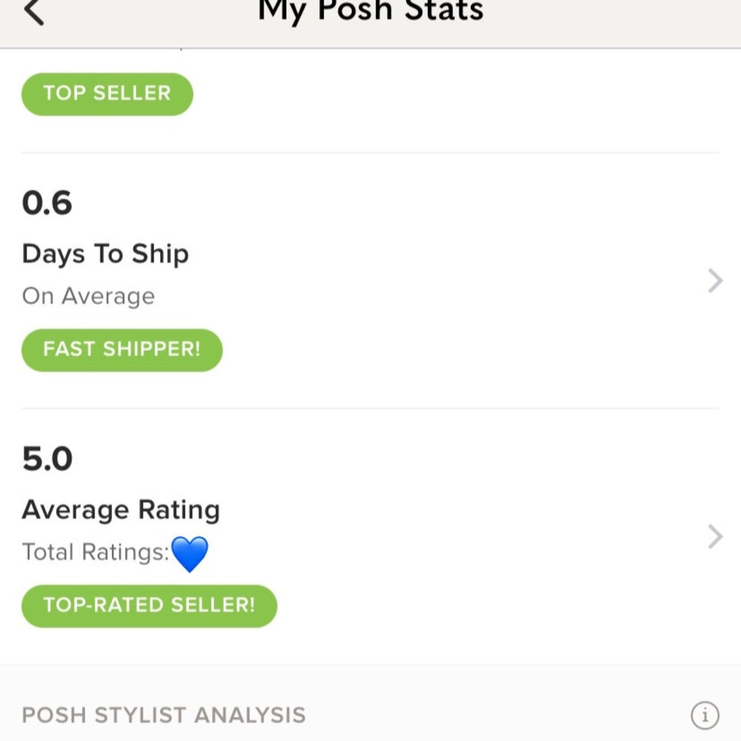Tap the TOP SELLER badge
This screenshot has width=741, height=741.
click(107, 94)
